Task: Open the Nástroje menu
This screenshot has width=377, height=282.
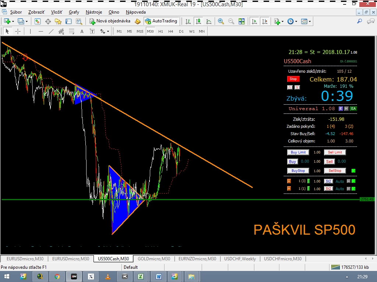Action: (x=94, y=12)
